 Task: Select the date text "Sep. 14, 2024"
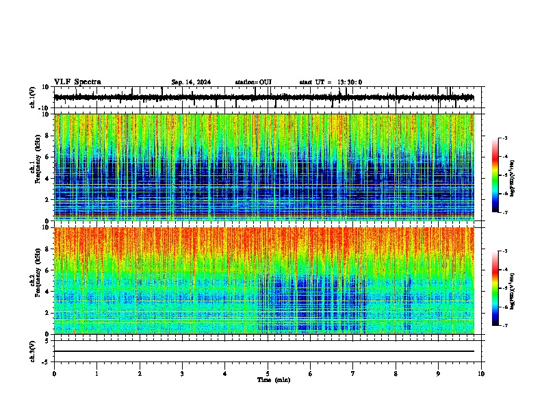191,82
